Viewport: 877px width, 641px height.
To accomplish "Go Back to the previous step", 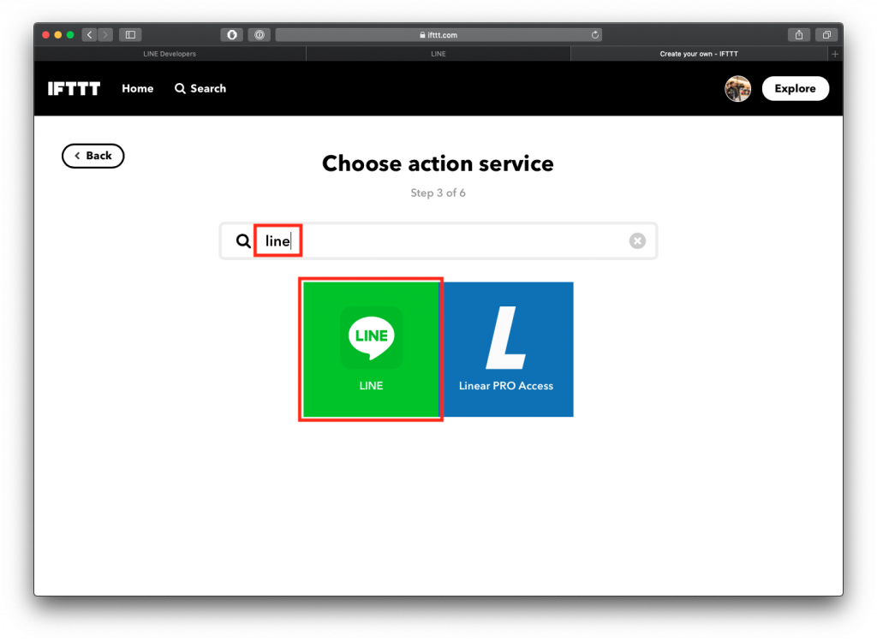I will (92, 156).
